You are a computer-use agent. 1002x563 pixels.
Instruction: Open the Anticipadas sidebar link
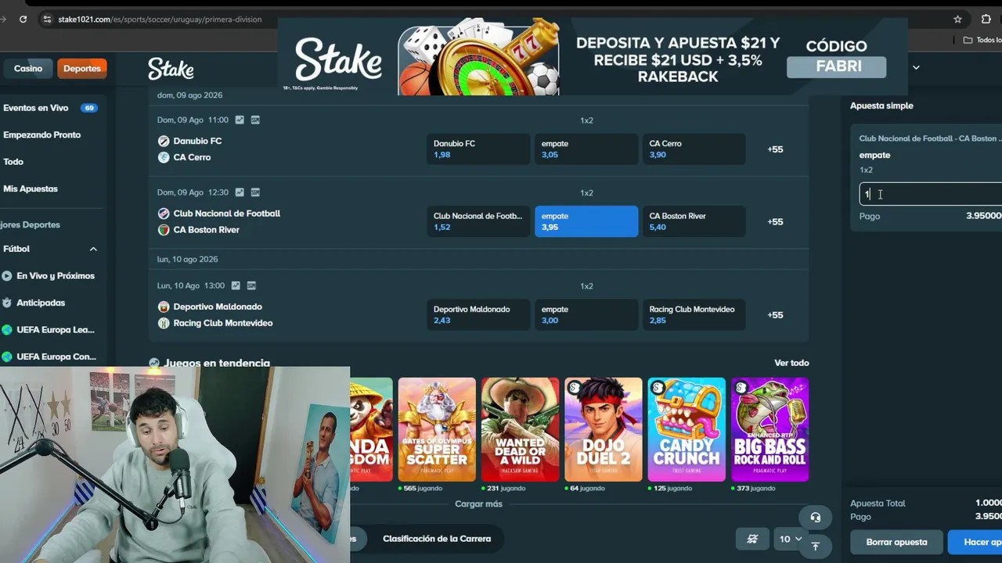pyautogui.click(x=41, y=303)
